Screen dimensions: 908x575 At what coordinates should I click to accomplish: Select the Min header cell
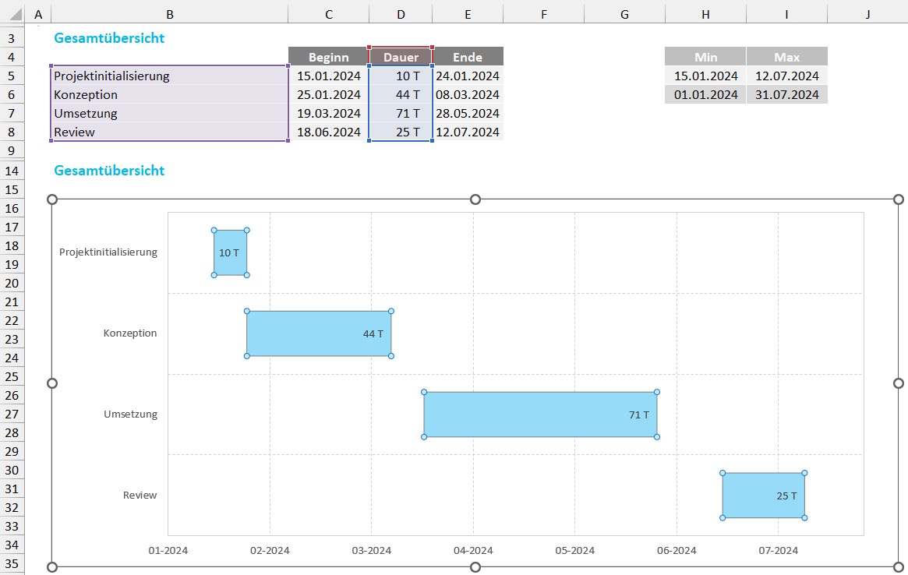click(705, 57)
